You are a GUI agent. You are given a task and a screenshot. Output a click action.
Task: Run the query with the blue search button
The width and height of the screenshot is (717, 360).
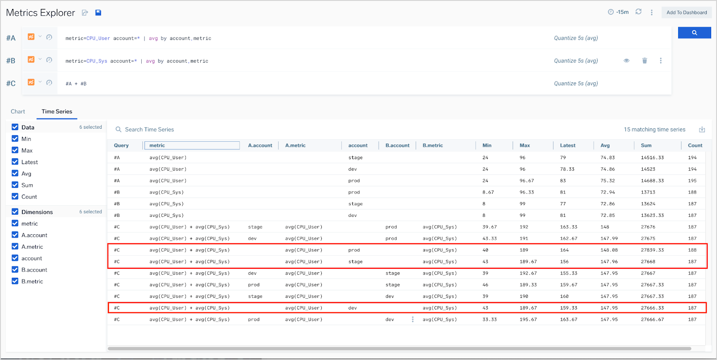coord(694,33)
